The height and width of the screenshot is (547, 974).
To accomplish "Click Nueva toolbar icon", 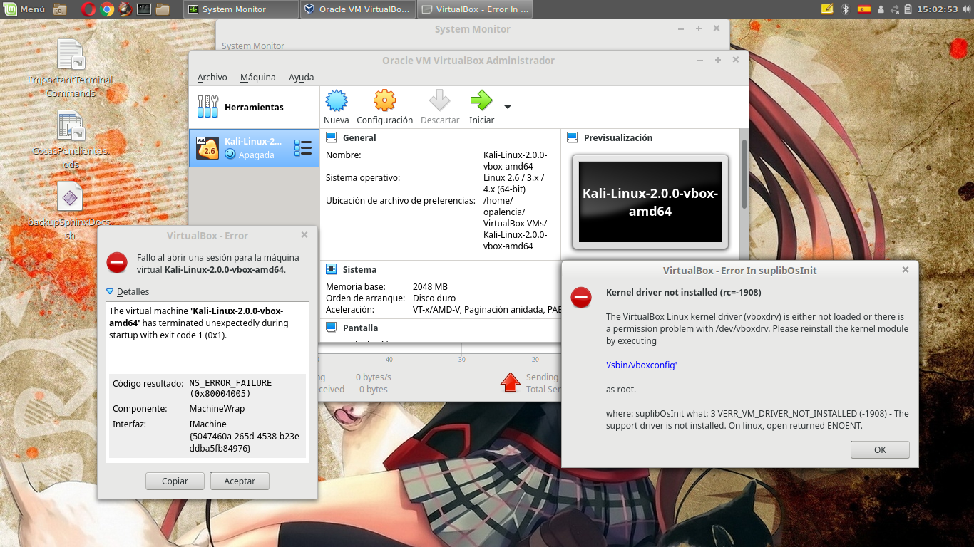I will [x=337, y=108].
